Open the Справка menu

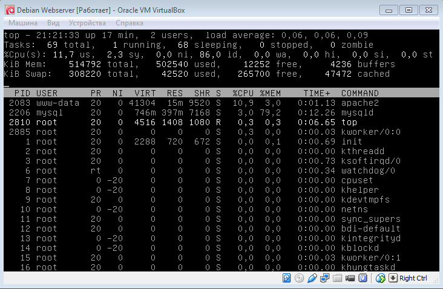[130, 23]
